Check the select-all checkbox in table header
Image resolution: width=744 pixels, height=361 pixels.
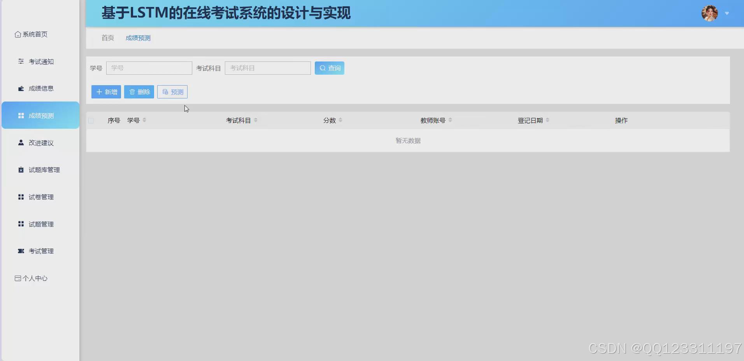coord(91,120)
